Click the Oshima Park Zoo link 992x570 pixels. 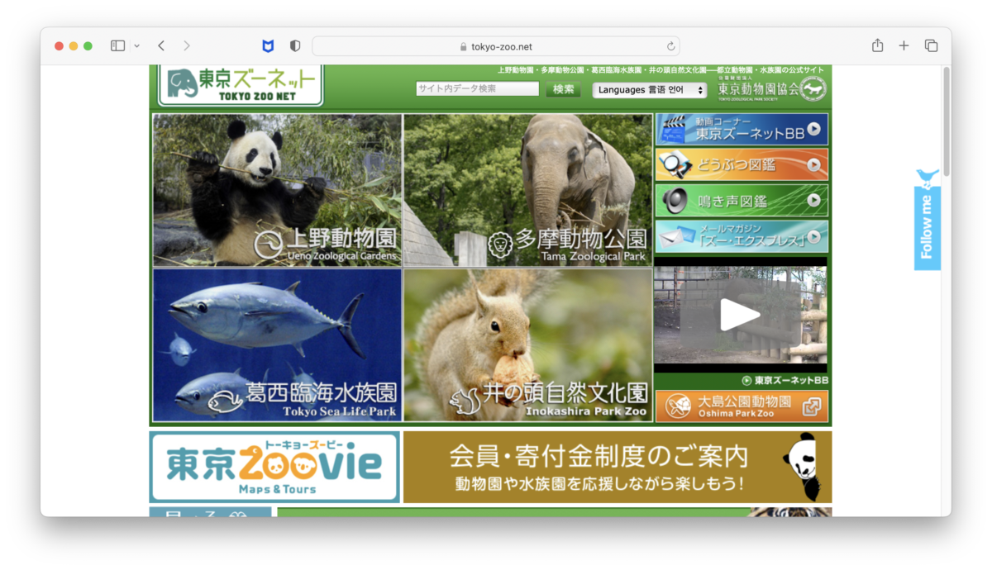coord(742,406)
